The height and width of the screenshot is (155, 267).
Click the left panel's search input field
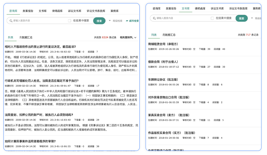tap(38, 21)
